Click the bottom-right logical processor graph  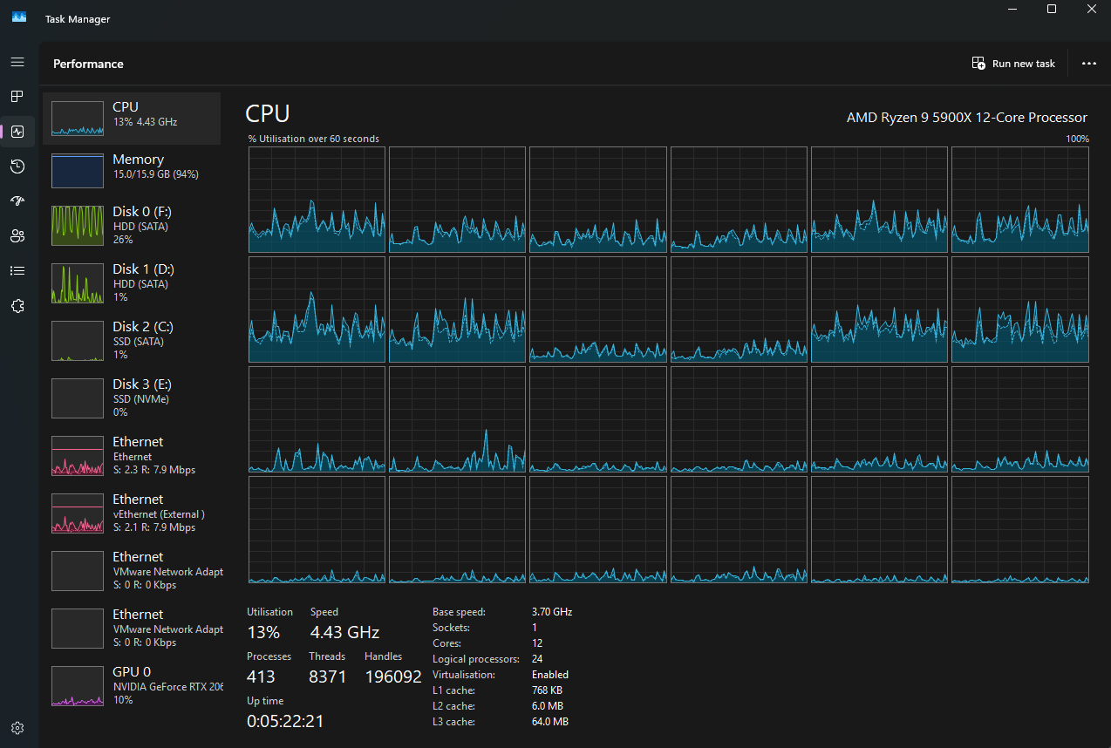tap(1020, 529)
